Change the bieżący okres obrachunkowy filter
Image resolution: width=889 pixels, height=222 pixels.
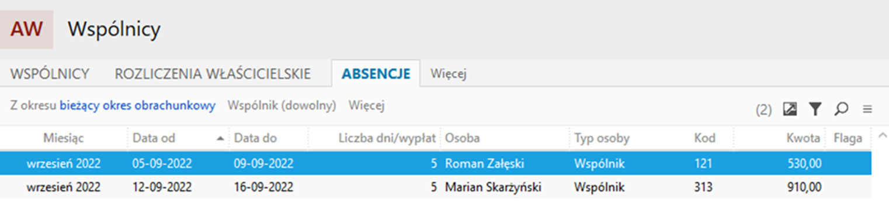137,105
